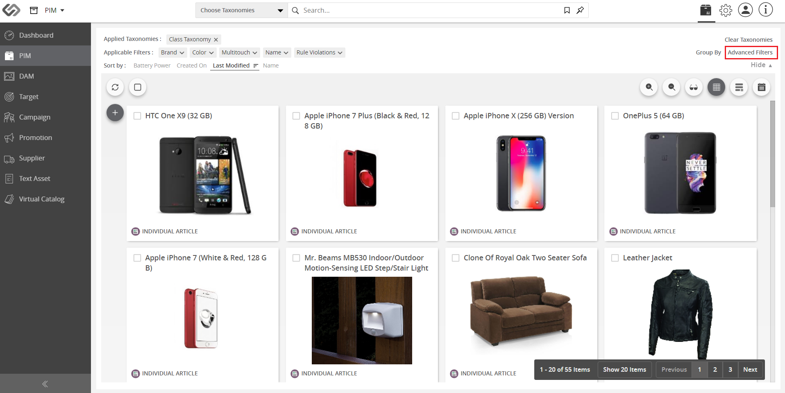Open the PIM module dropdown in top bar
This screenshot has width=785, height=393.
pos(54,10)
